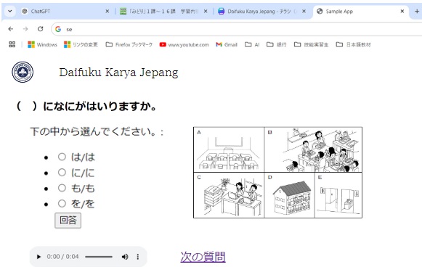Screen dimensions: 422x267
Task: Go back to previous page
Action: pyautogui.click(x=11, y=29)
